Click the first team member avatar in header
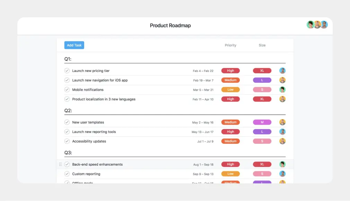 (x=310, y=25)
